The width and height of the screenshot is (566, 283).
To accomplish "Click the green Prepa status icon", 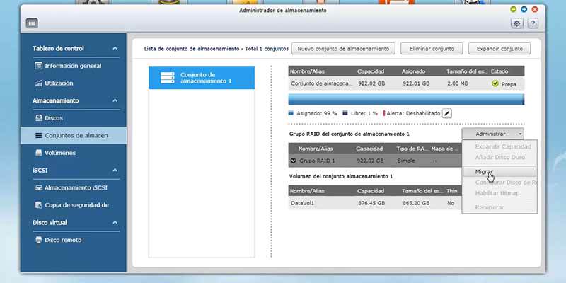I will pos(495,83).
